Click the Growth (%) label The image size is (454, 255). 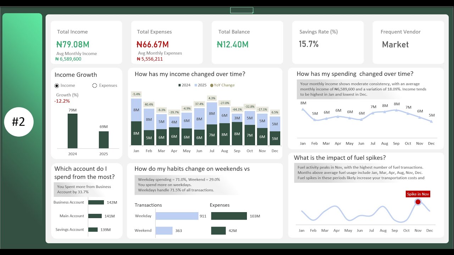coord(67,95)
